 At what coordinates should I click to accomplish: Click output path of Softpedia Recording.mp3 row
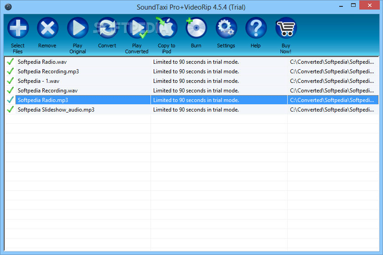[x=332, y=71]
